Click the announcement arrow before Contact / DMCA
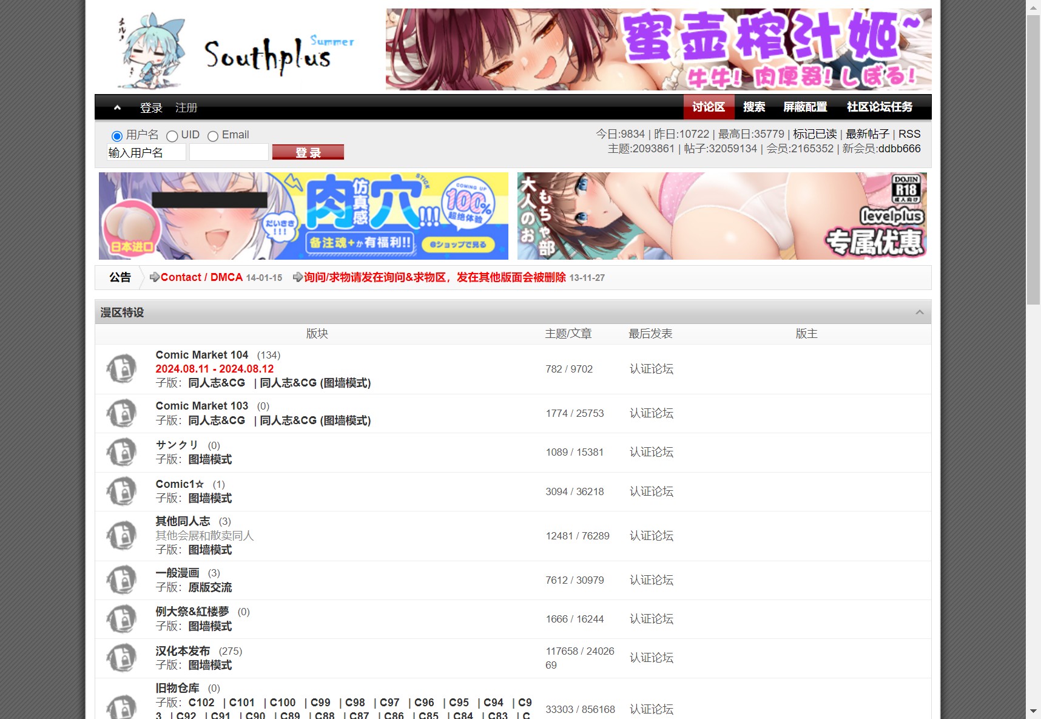The image size is (1041, 719). [x=154, y=277]
